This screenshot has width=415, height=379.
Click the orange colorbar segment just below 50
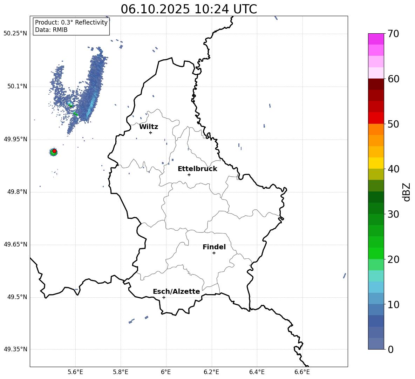click(376, 129)
